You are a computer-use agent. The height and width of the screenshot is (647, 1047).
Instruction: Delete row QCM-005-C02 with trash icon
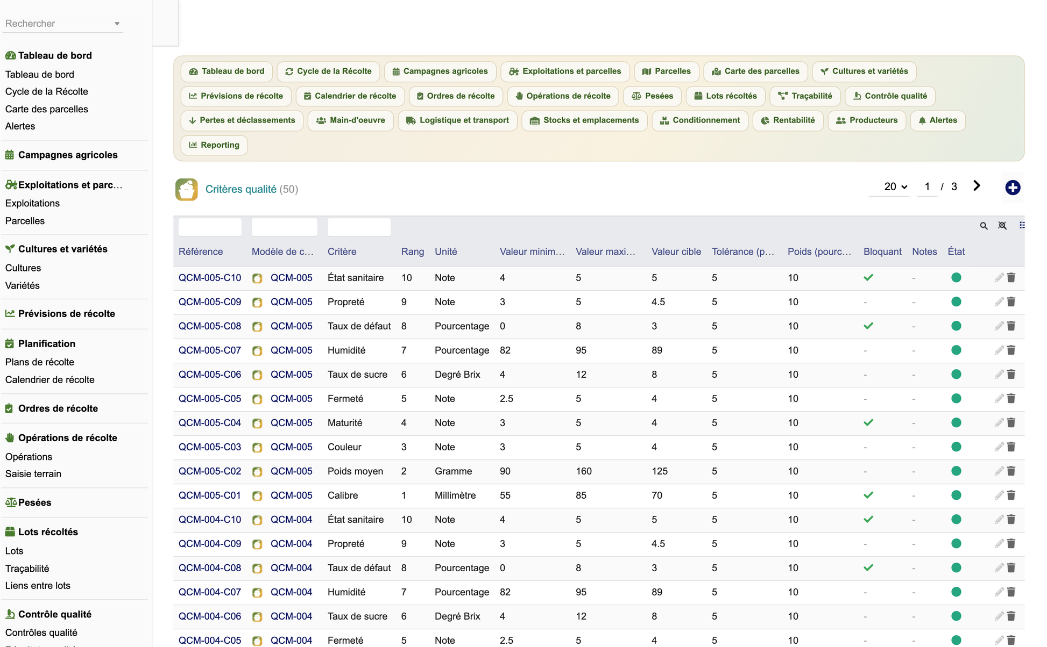tap(1011, 471)
